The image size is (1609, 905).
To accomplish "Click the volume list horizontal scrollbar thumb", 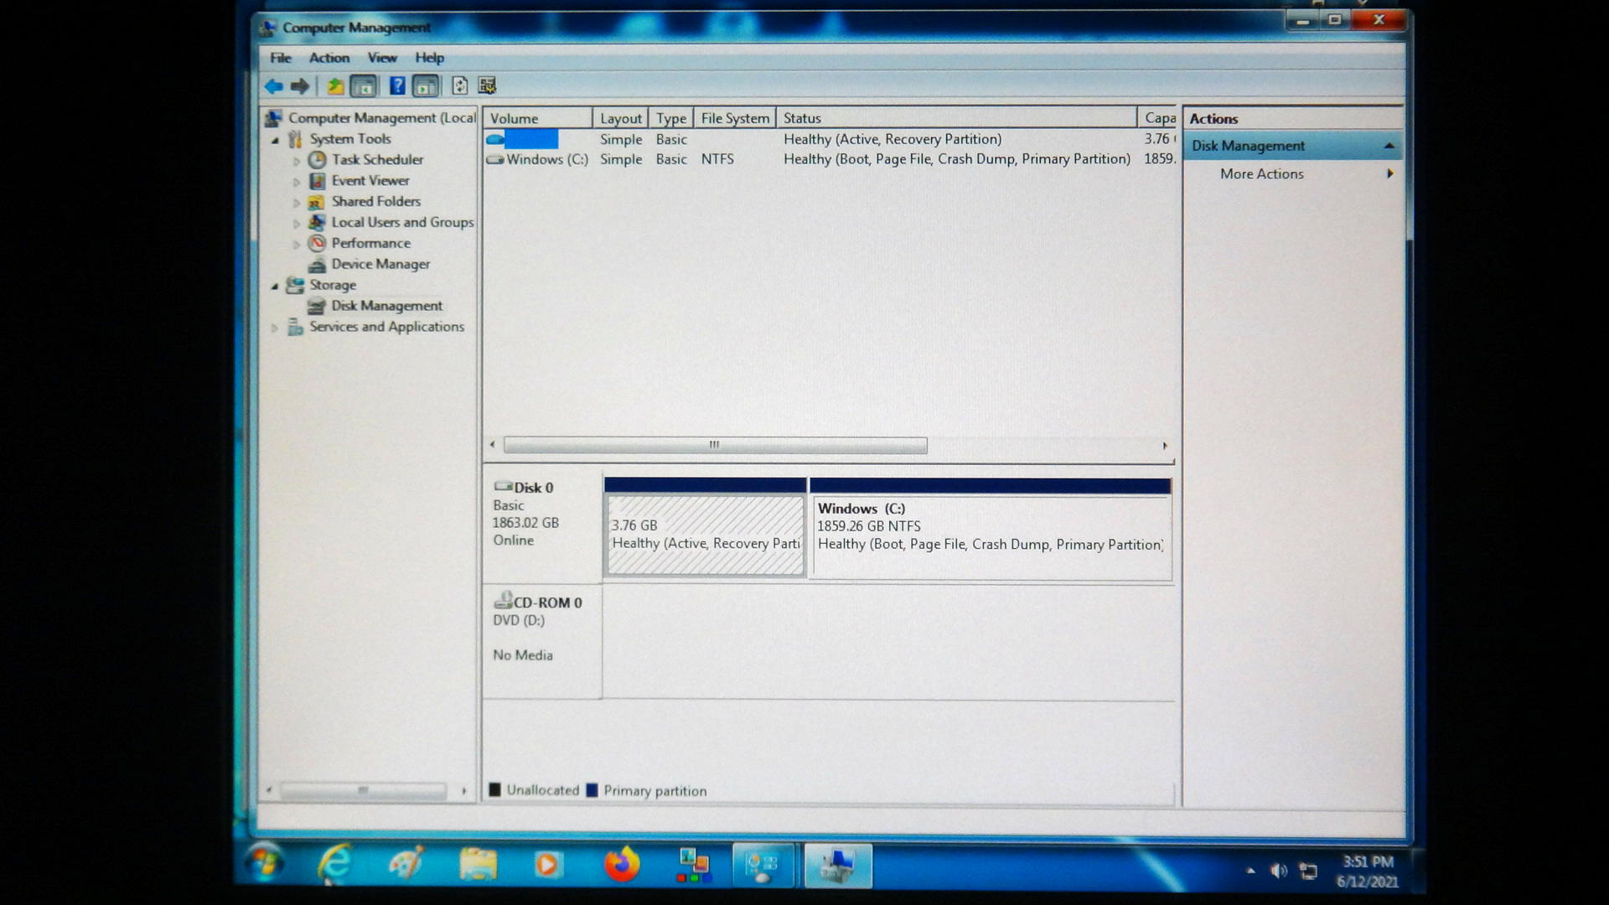I will coord(715,445).
